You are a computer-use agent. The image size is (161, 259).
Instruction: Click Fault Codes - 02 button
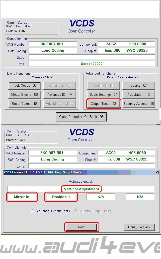(x=25, y=86)
